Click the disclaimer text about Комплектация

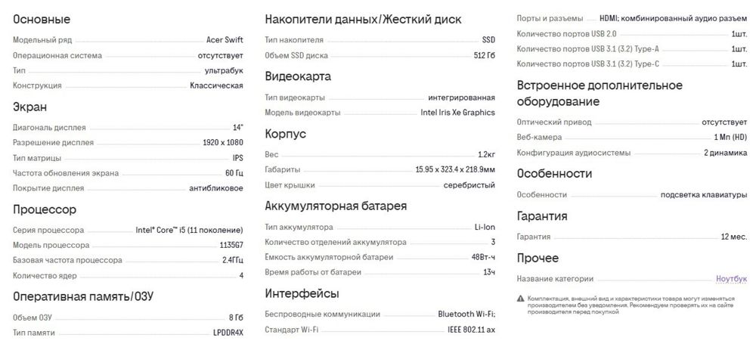tap(631, 305)
